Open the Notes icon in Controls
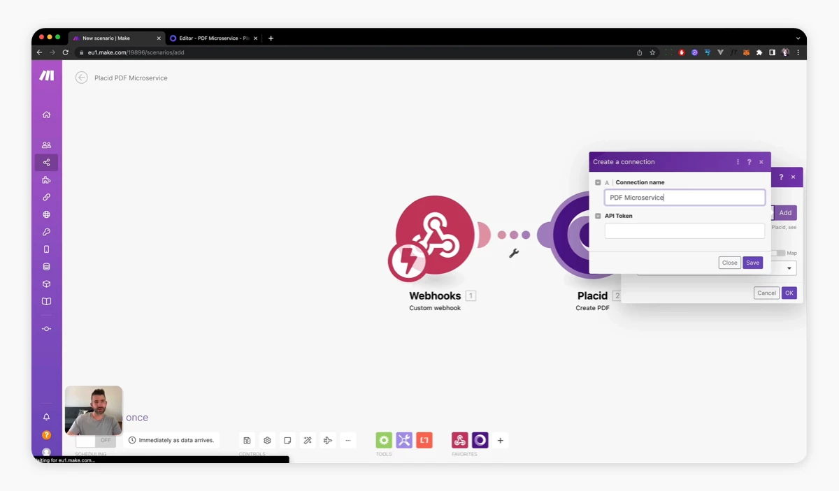The image size is (839, 491). click(287, 441)
